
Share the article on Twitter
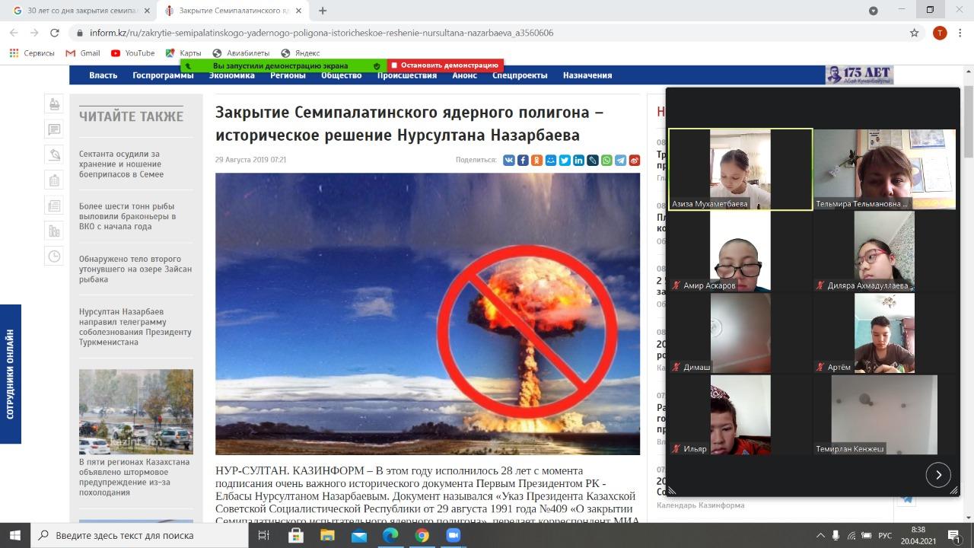tap(565, 161)
